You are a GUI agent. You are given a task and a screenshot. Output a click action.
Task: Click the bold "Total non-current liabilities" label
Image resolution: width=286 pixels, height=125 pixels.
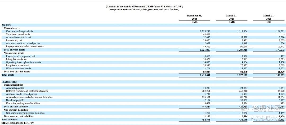19,116
